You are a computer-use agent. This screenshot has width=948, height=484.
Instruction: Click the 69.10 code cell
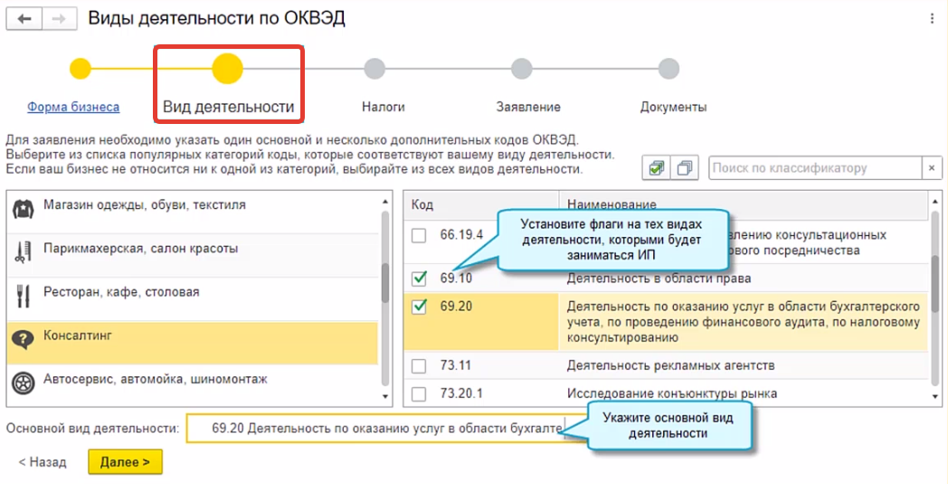click(456, 279)
